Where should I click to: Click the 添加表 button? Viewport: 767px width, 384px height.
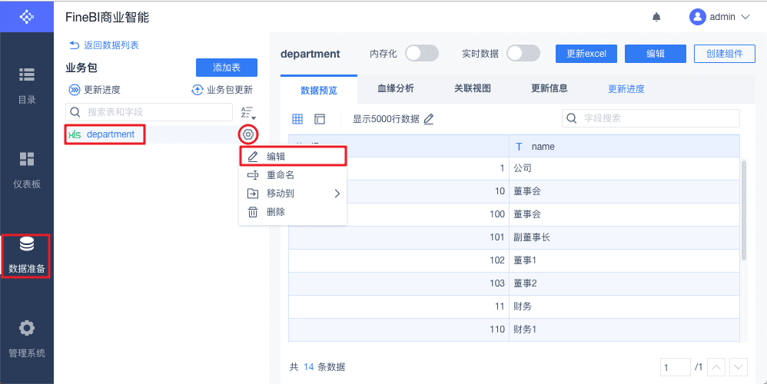click(226, 68)
